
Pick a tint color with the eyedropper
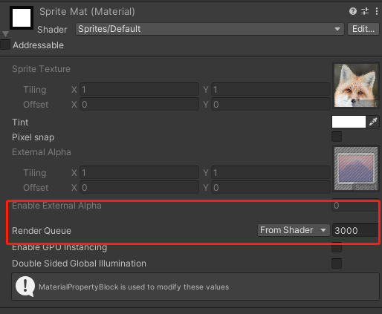click(373, 122)
